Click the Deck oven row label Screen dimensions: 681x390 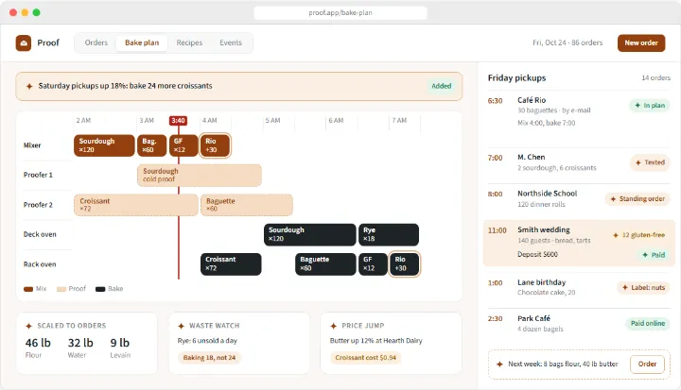[x=40, y=234]
